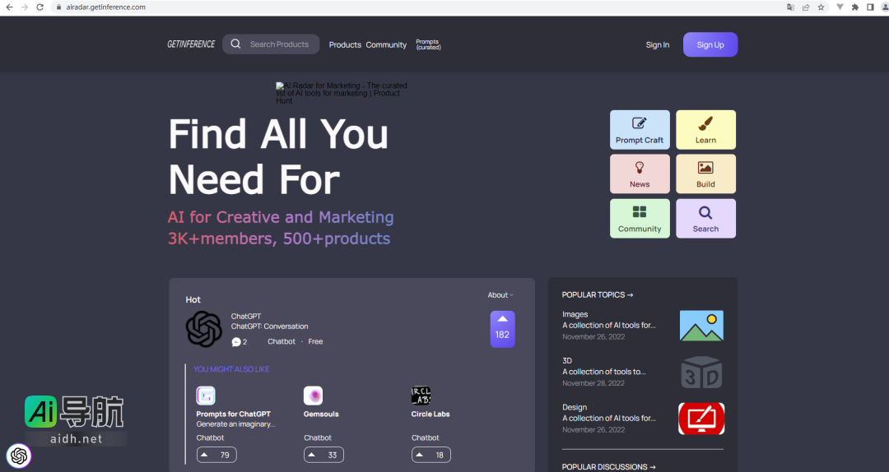Click the Images topic landscape thumbnail
This screenshot has width=889, height=472.
coord(701,326)
